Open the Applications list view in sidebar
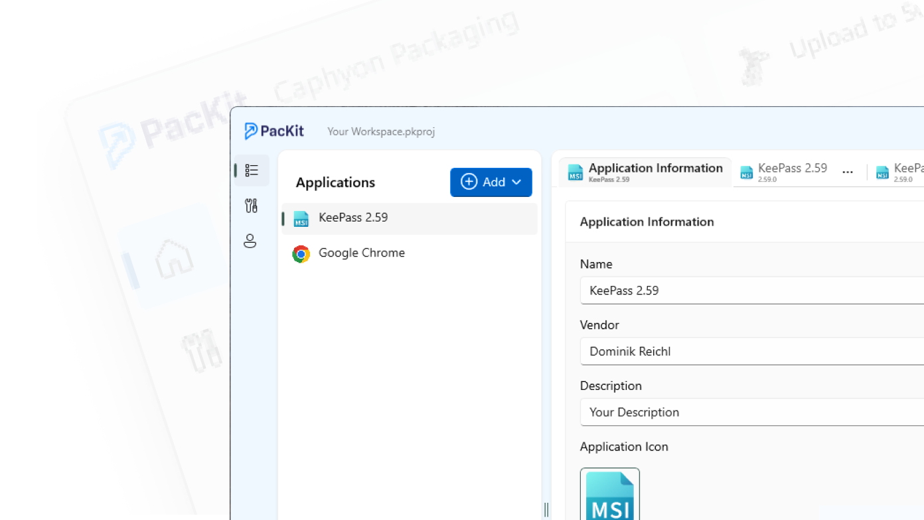 [252, 170]
